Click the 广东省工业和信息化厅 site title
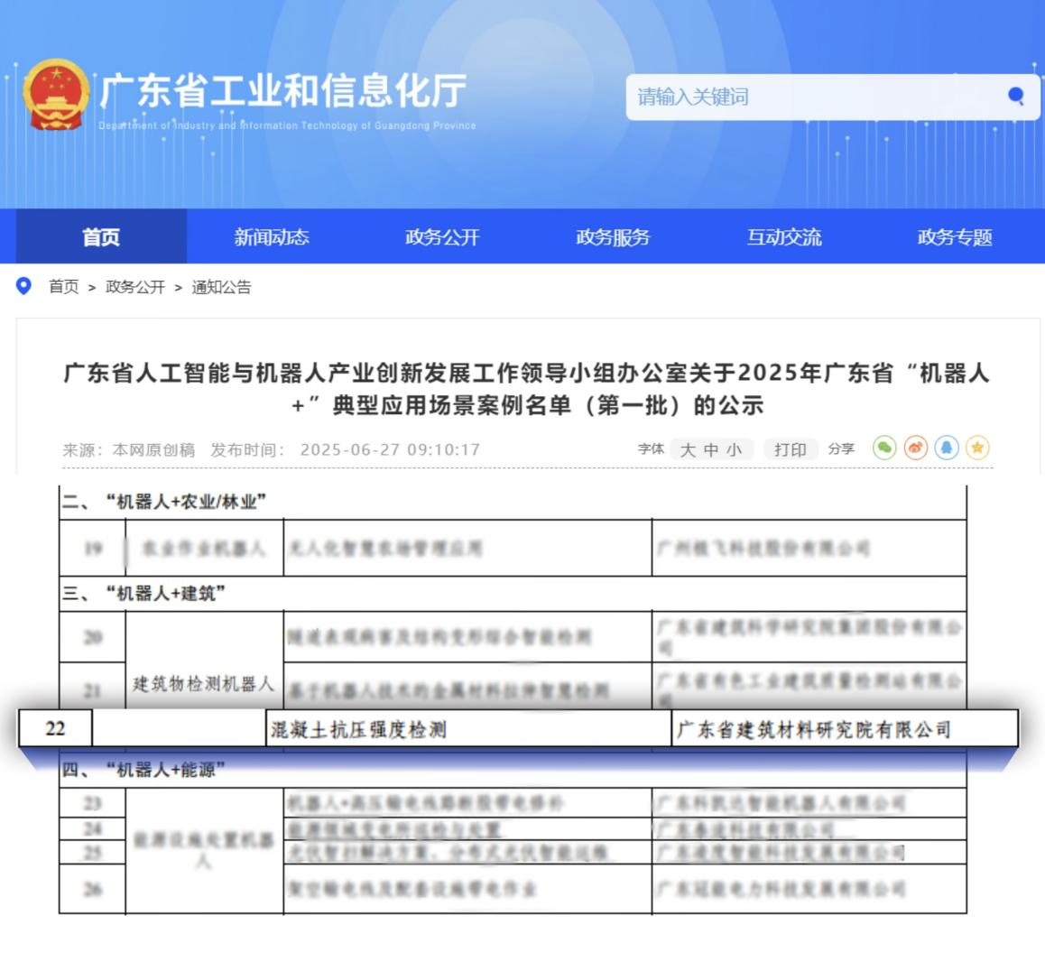 (283, 91)
